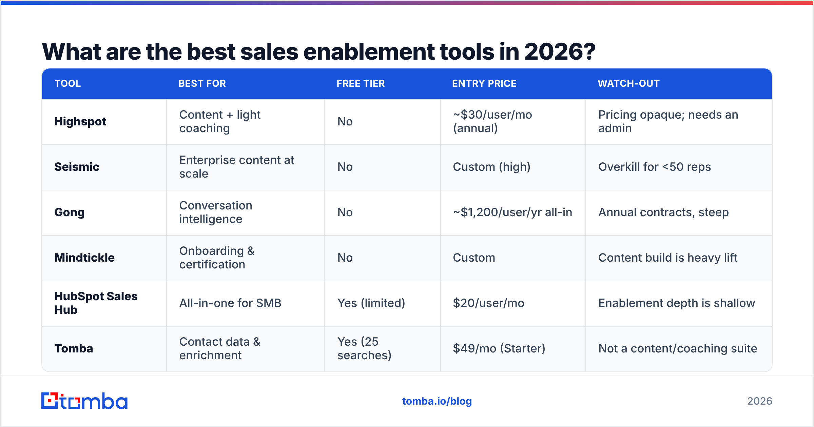This screenshot has width=814, height=427.
Task: Click the tomba logo in the footer
Action: tap(84, 401)
